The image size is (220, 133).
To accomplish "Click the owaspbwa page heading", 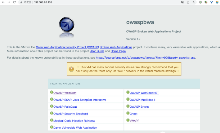I will point(140,22).
